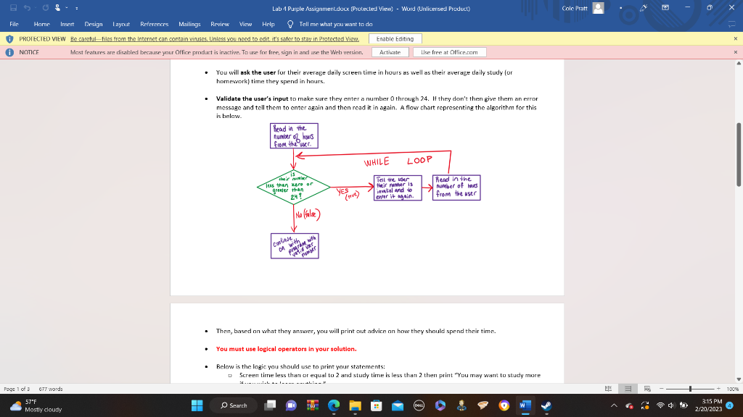The width and height of the screenshot is (743, 417).
Task: Click the Repeat/Redo icon next to Undo
Action: click(x=45, y=7)
